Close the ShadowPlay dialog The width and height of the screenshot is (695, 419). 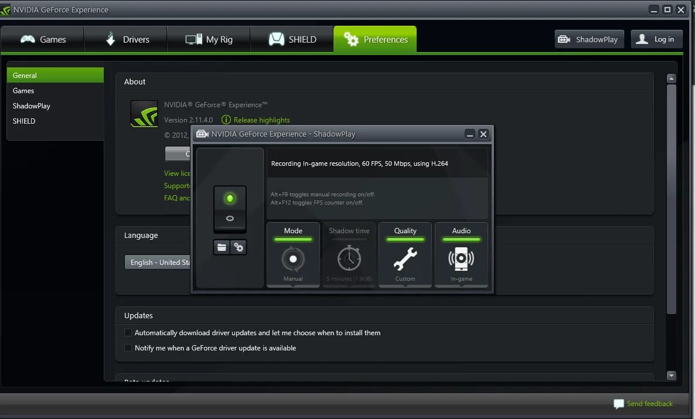(483, 134)
